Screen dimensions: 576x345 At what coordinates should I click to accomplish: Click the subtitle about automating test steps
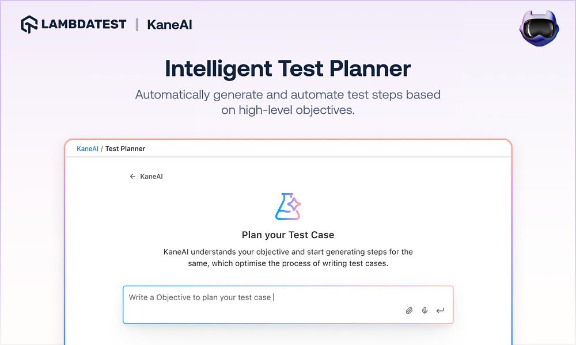point(288,102)
